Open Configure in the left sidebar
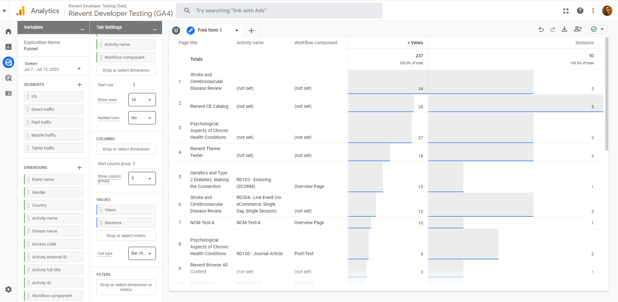The width and height of the screenshot is (618, 302). coord(8,93)
